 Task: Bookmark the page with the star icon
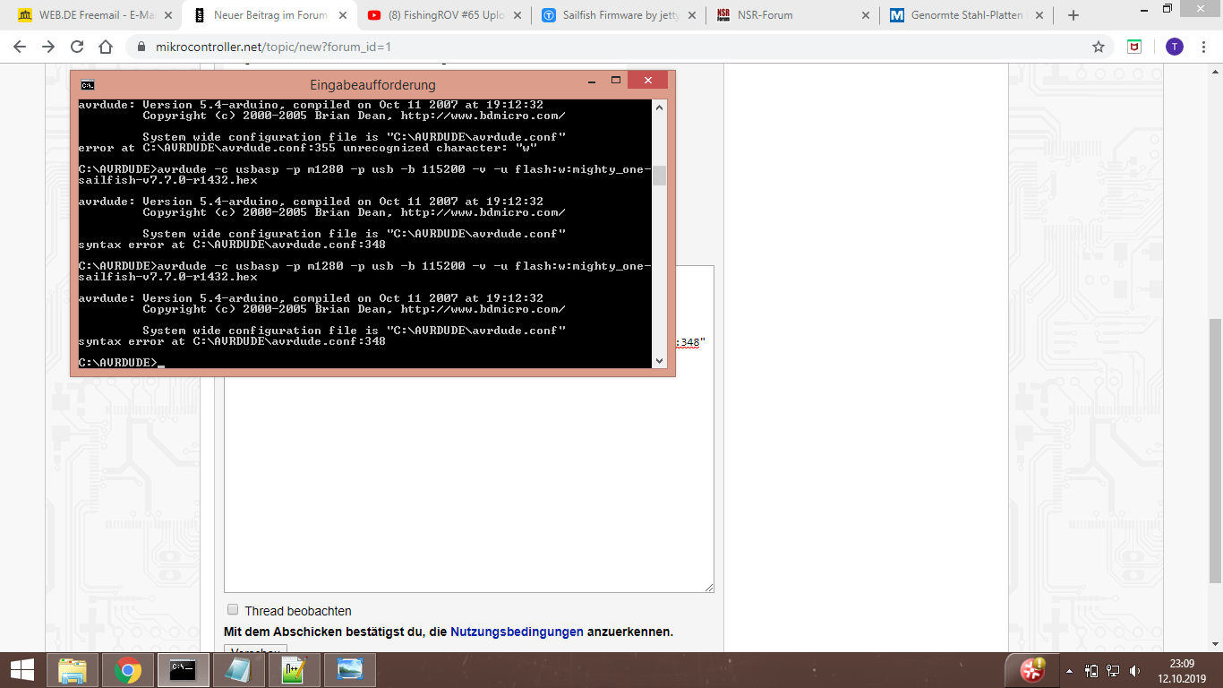pyautogui.click(x=1099, y=46)
